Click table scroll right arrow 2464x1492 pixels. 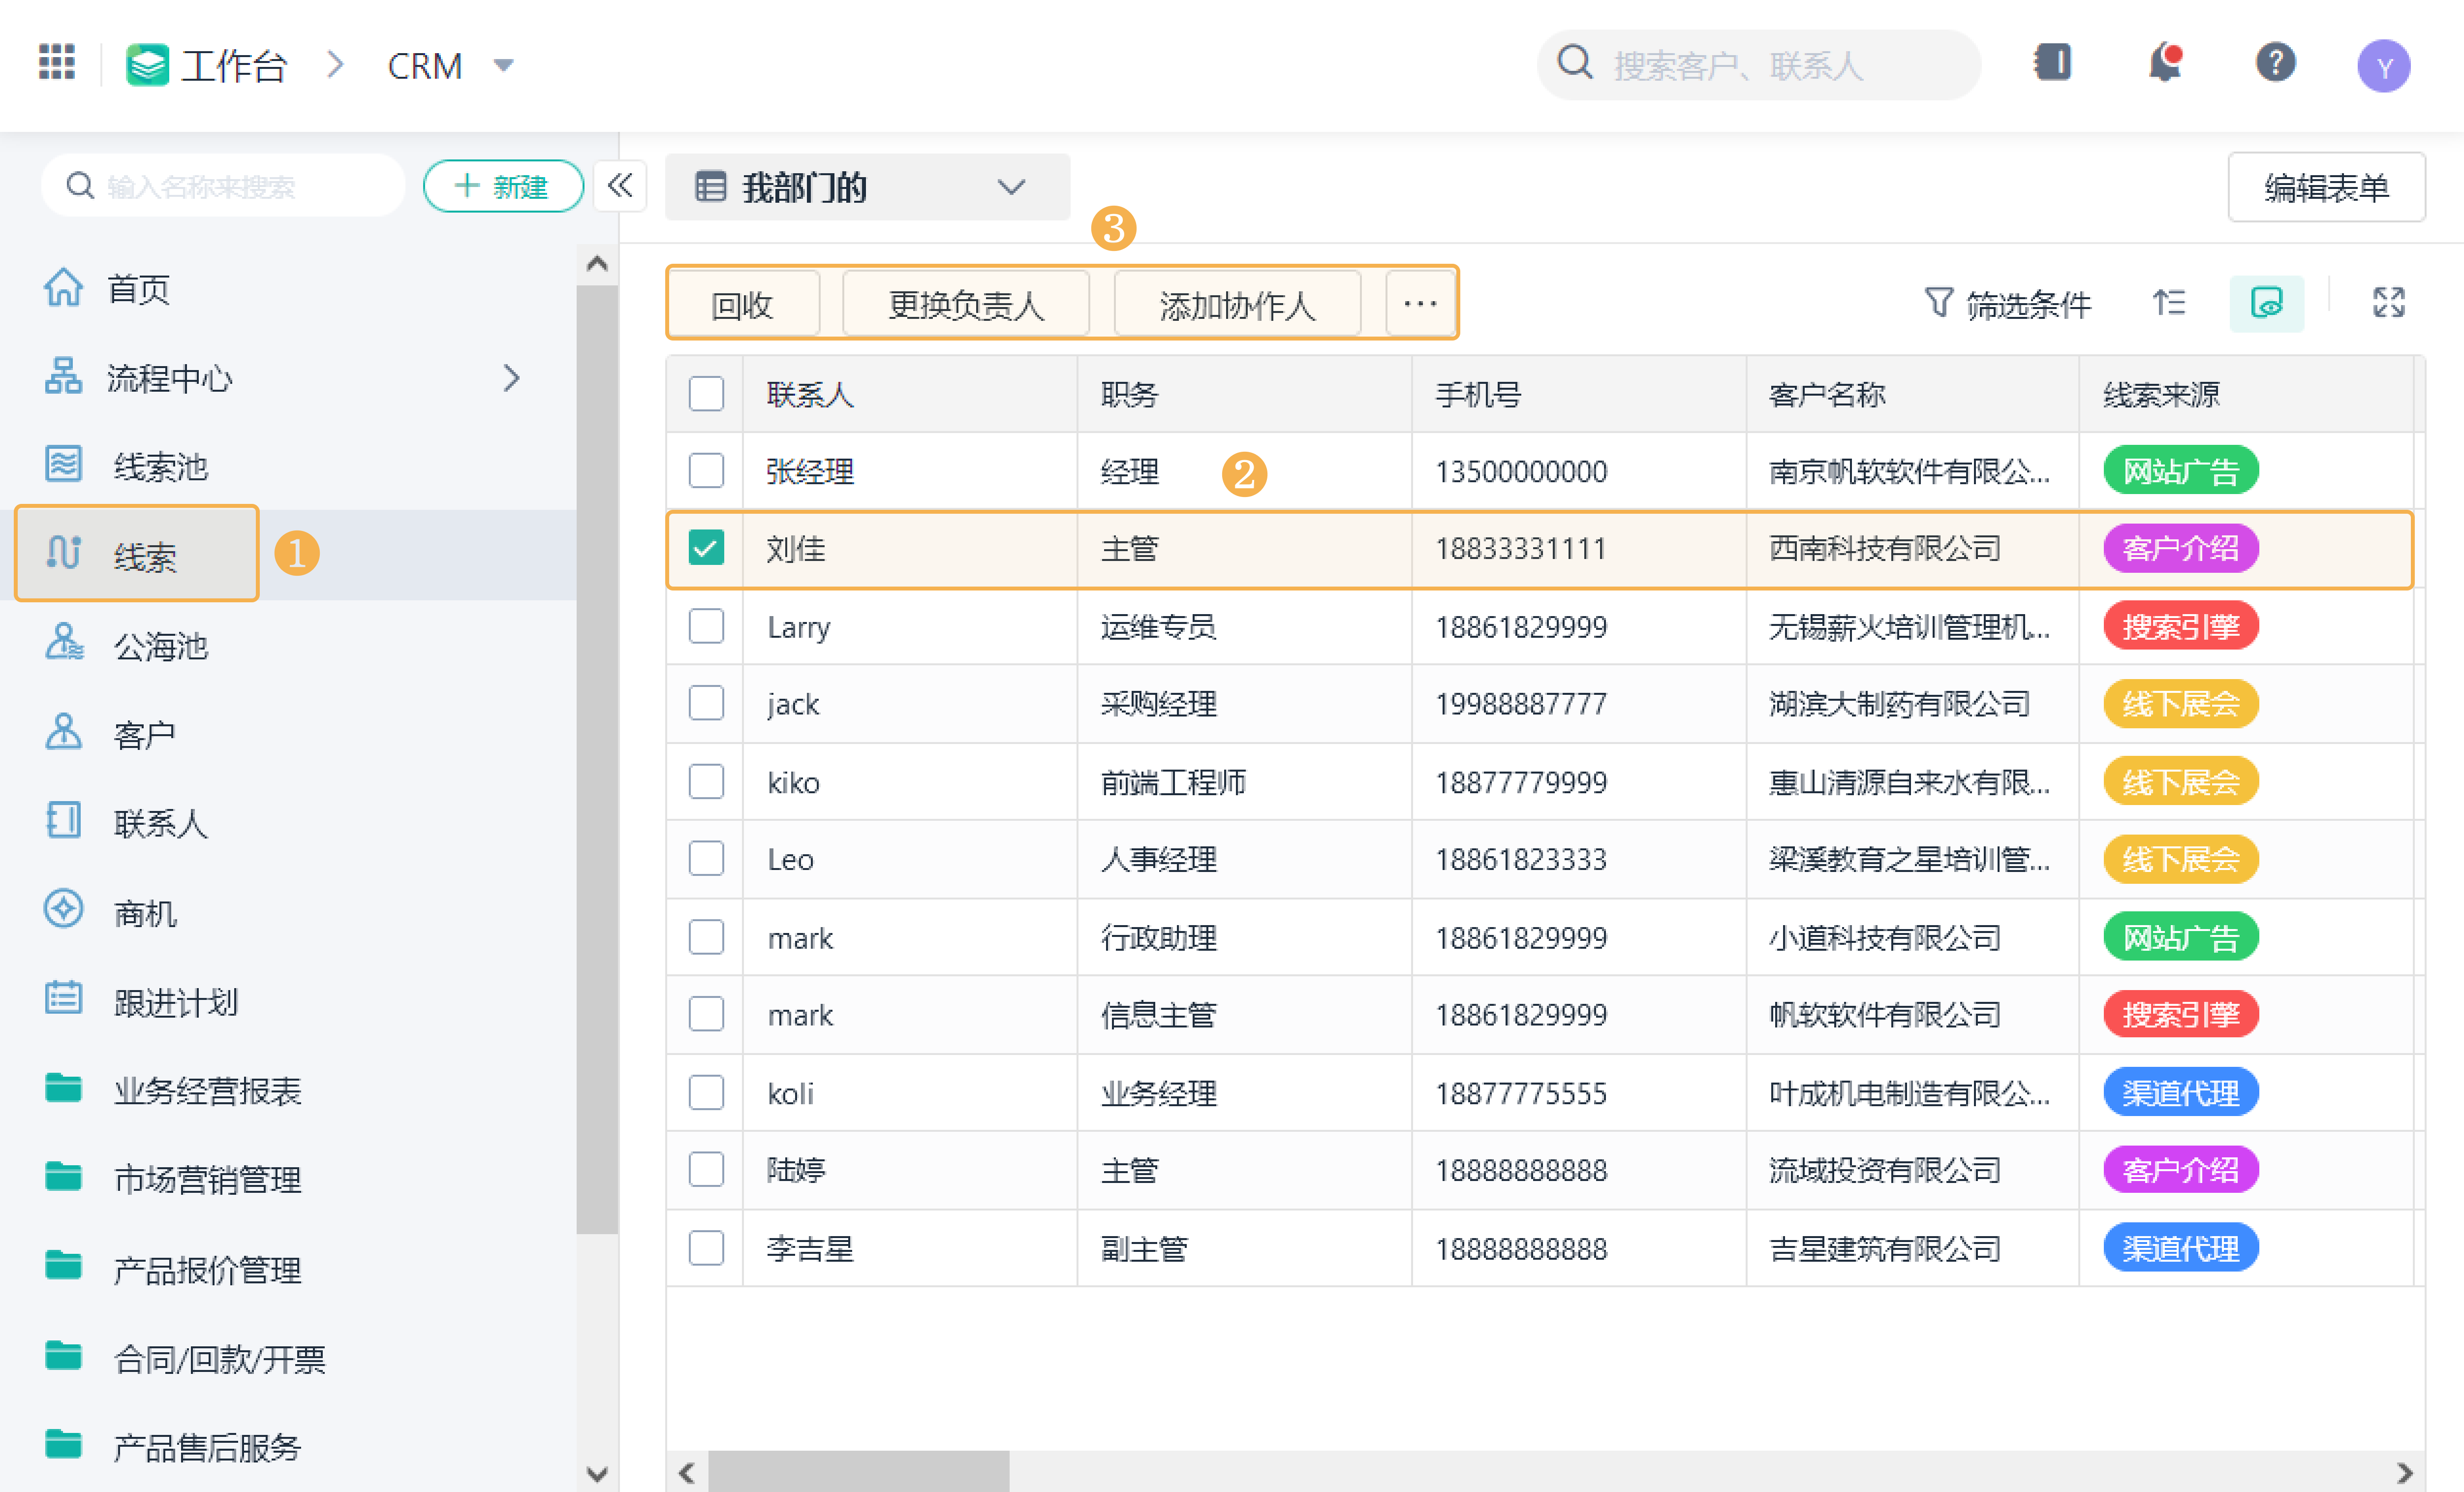2405,1472
